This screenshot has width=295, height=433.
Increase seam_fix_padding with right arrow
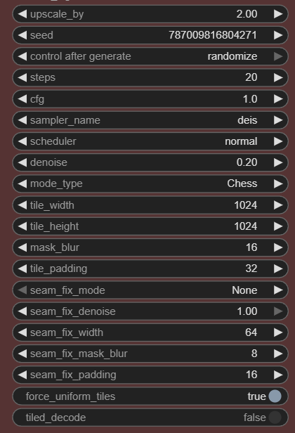(x=278, y=375)
